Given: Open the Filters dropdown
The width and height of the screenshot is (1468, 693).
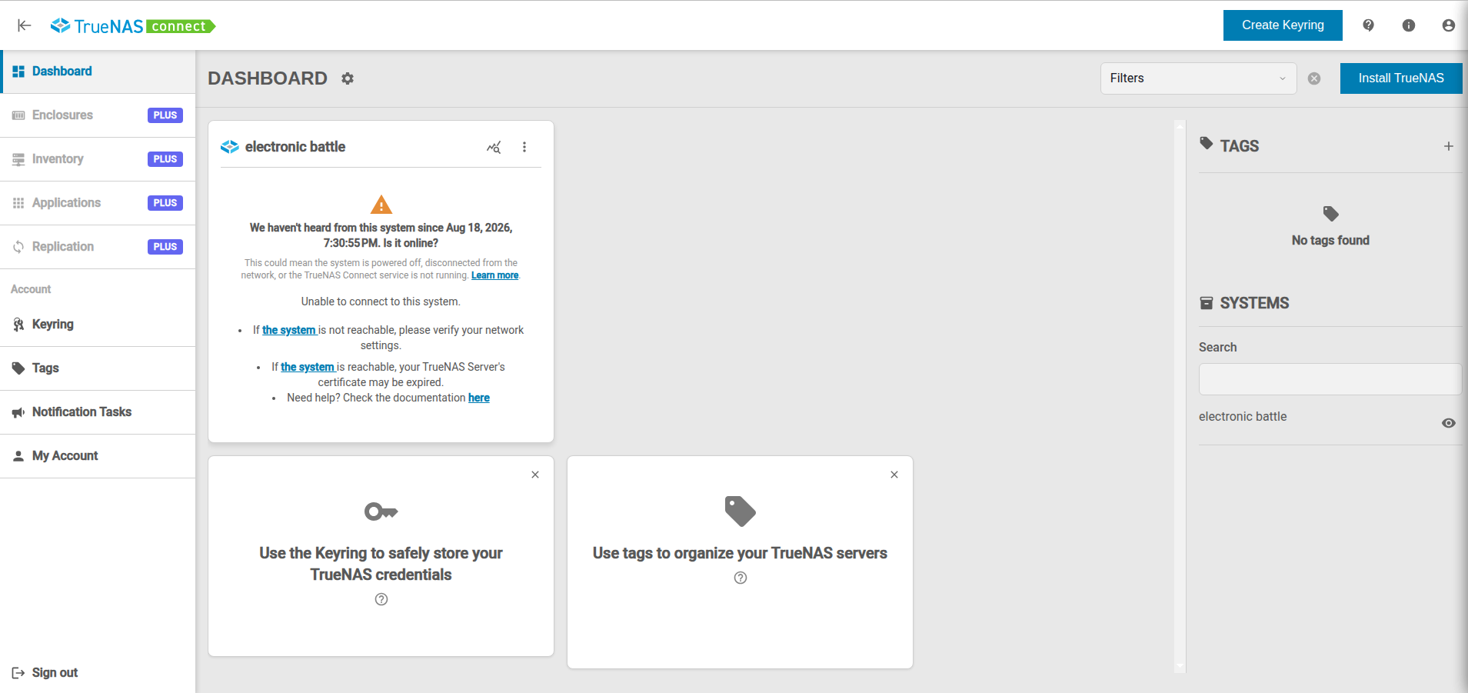Looking at the screenshot, I should [x=1198, y=78].
